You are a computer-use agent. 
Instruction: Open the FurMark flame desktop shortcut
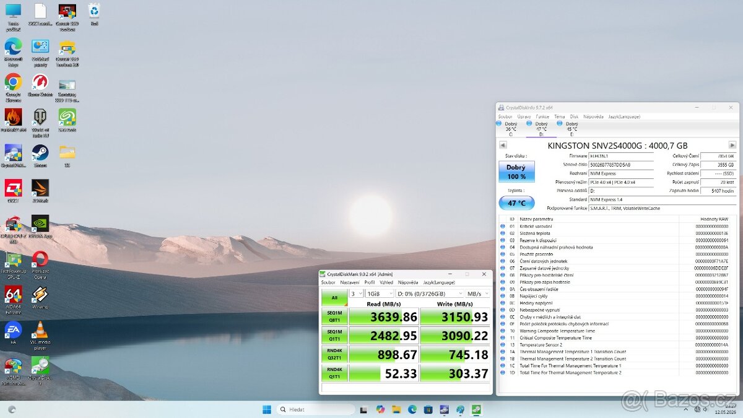13,120
